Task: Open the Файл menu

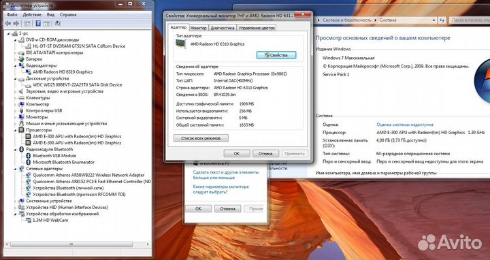Action: [x=12, y=15]
